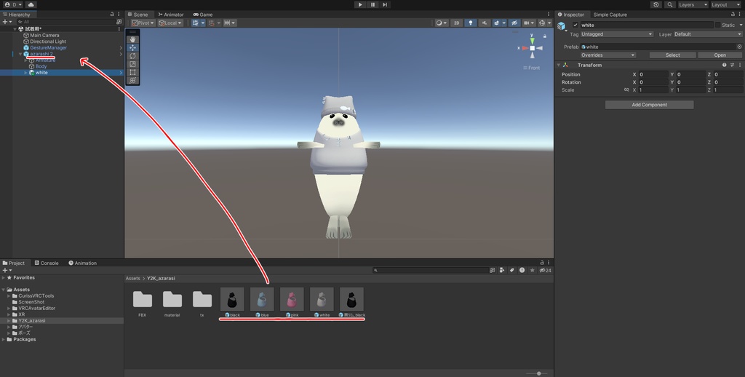Screen dimensions: 745x377
Task: Open the scene camera settings
Action: coord(528,23)
